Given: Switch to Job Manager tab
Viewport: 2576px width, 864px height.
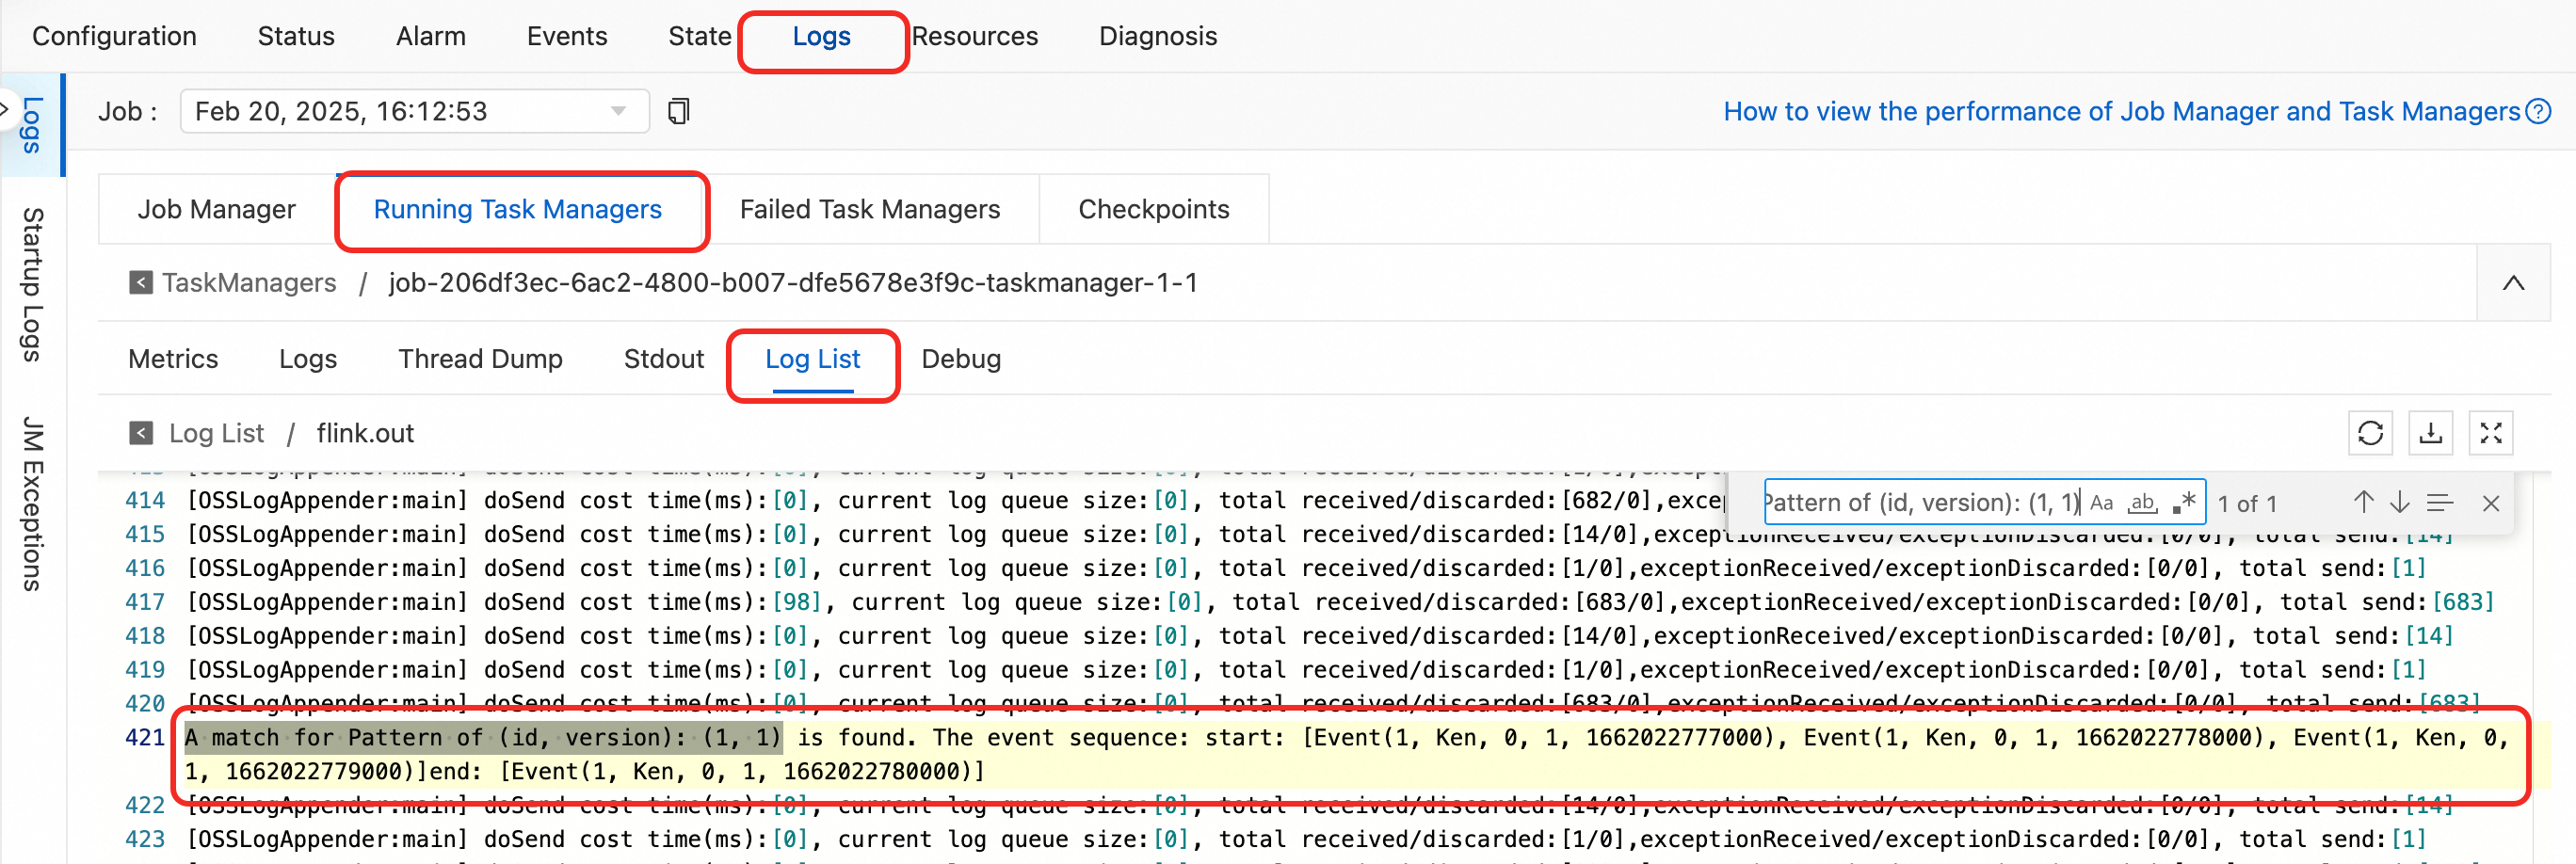Looking at the screenshot, I should coord(216,209).
